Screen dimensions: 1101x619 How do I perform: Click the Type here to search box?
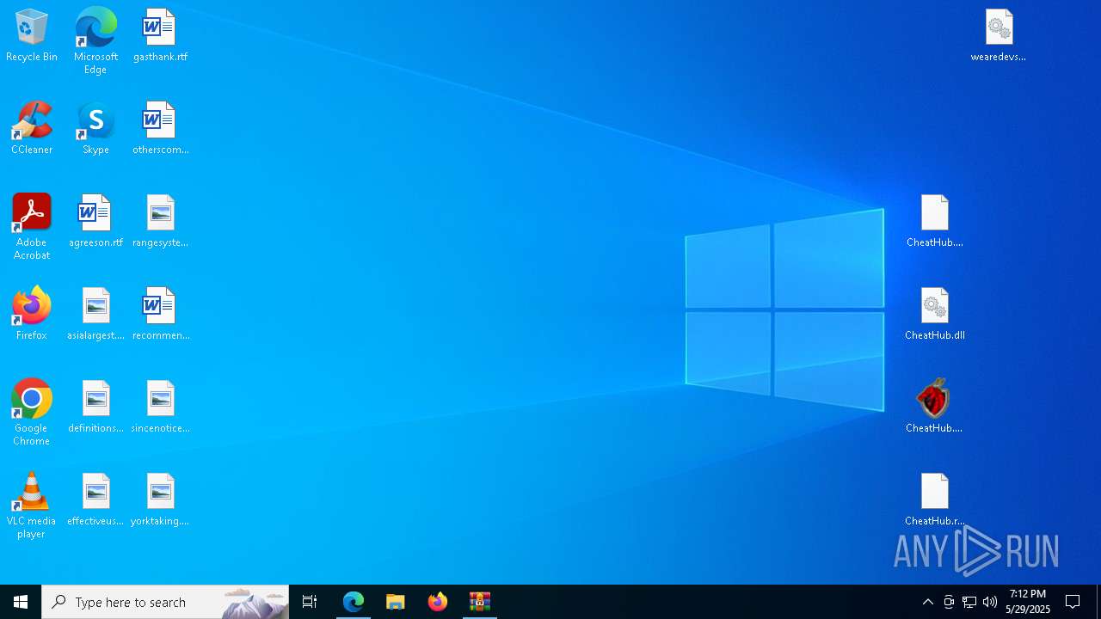coord(165,602)
